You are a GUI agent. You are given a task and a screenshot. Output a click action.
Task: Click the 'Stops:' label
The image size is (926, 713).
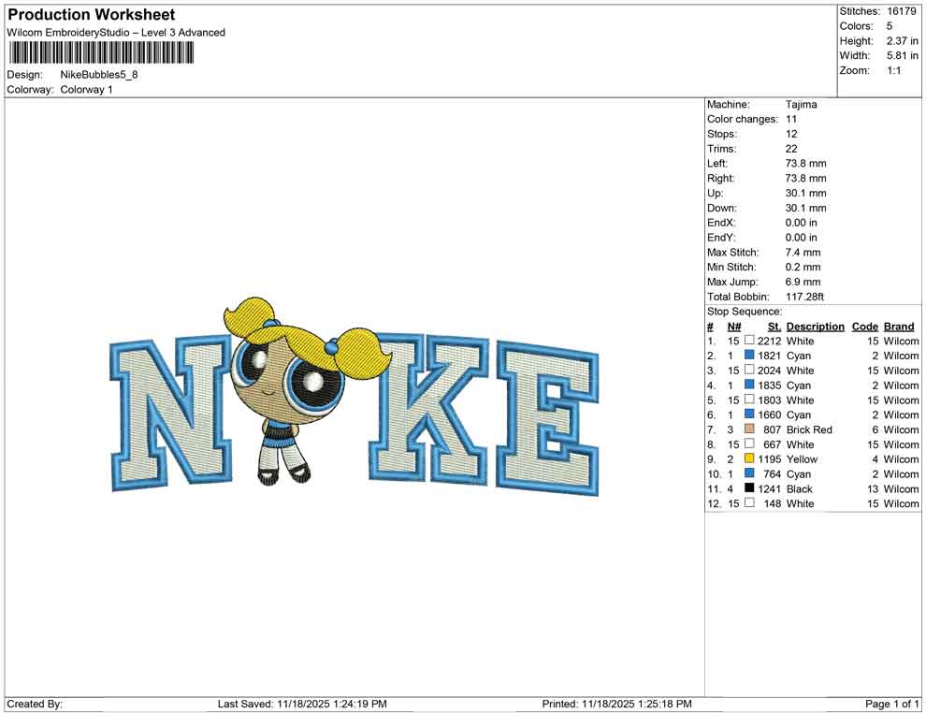pos(720,134)
